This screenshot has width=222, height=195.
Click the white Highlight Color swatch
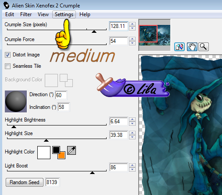(x=44, y=153)
